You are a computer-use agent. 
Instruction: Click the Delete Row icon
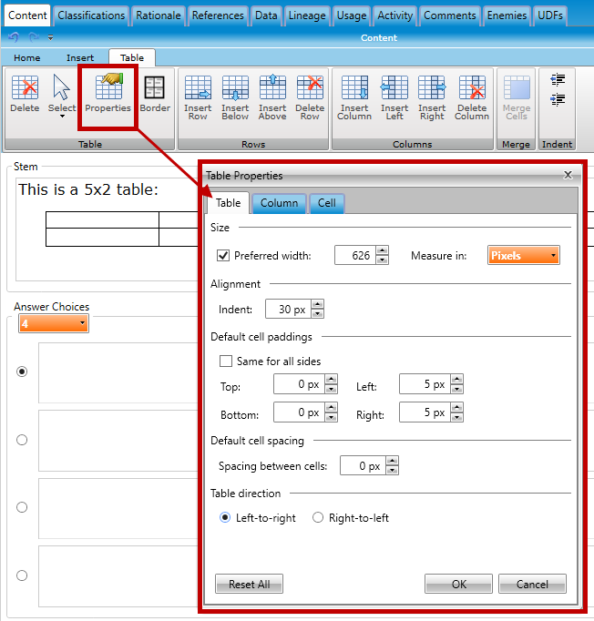tap(310, 98)
